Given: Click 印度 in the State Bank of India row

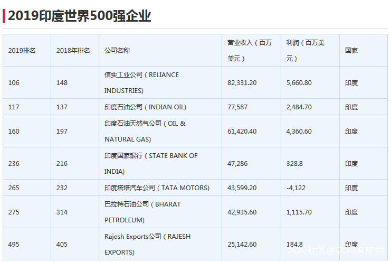Looking at the screenshot, I should (x=351, y=163).
